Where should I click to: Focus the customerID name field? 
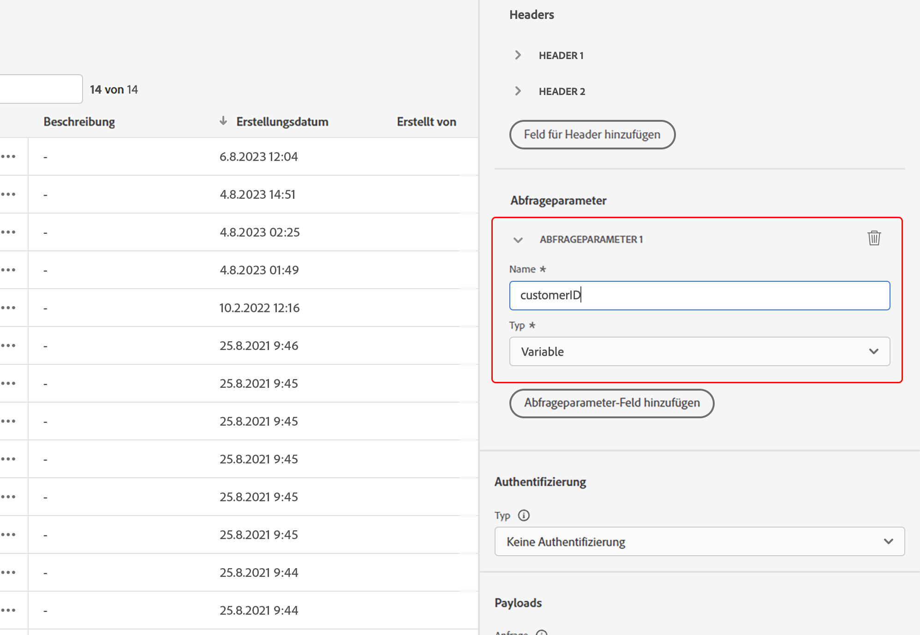699,296
